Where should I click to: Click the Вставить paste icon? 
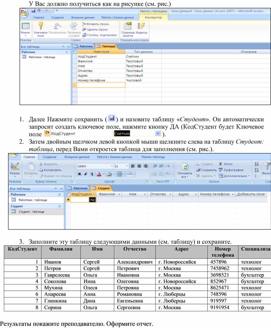point(31,167)
